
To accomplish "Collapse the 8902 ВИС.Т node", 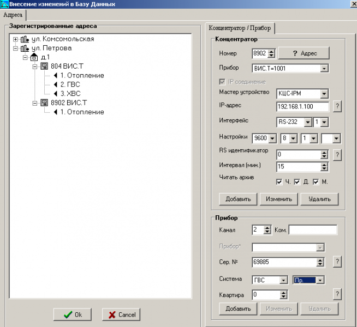I will point(34,103).
